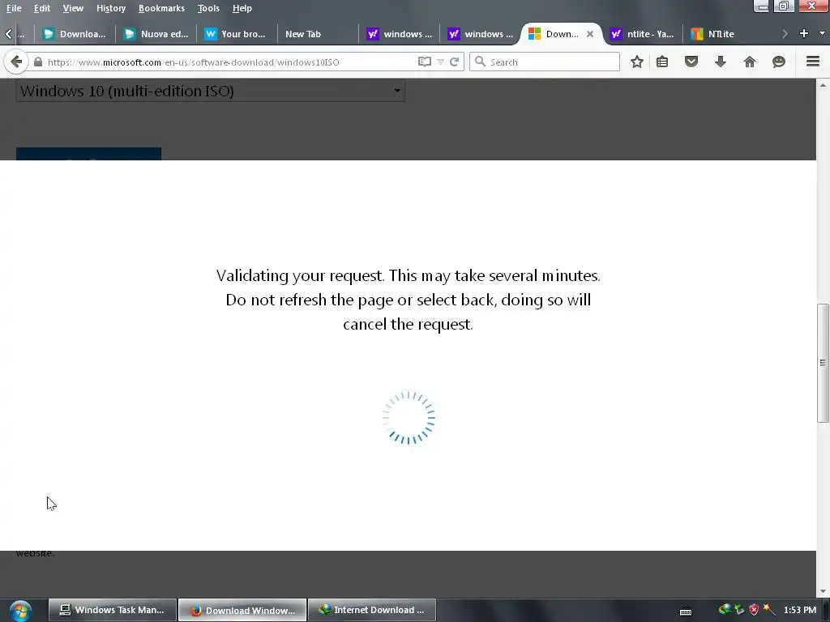Switch to Windows Task Manager in taskbar

112,610
